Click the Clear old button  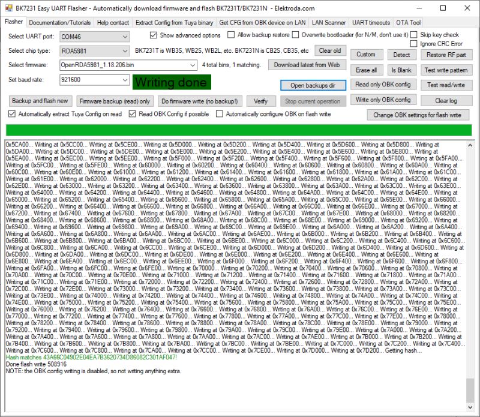[x=329, y=50]
